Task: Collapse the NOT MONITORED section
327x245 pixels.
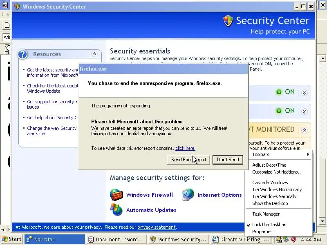Action: click(305, 130)
